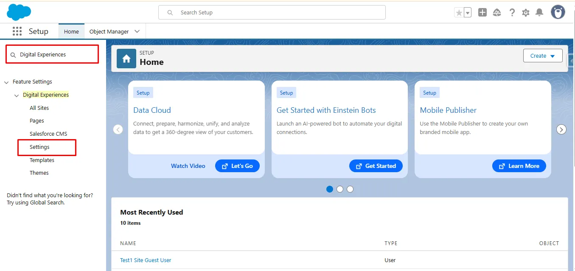Open the Notifications bell icon
Image resolution: width=575 pixels, height=271 pixels.
[539, 13]
